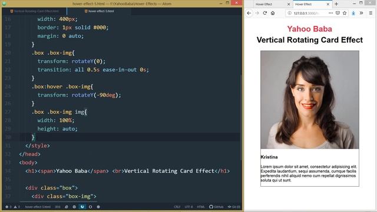377x212 pixels.
Task: Click the Kristina portrait image
Action: 310,100
